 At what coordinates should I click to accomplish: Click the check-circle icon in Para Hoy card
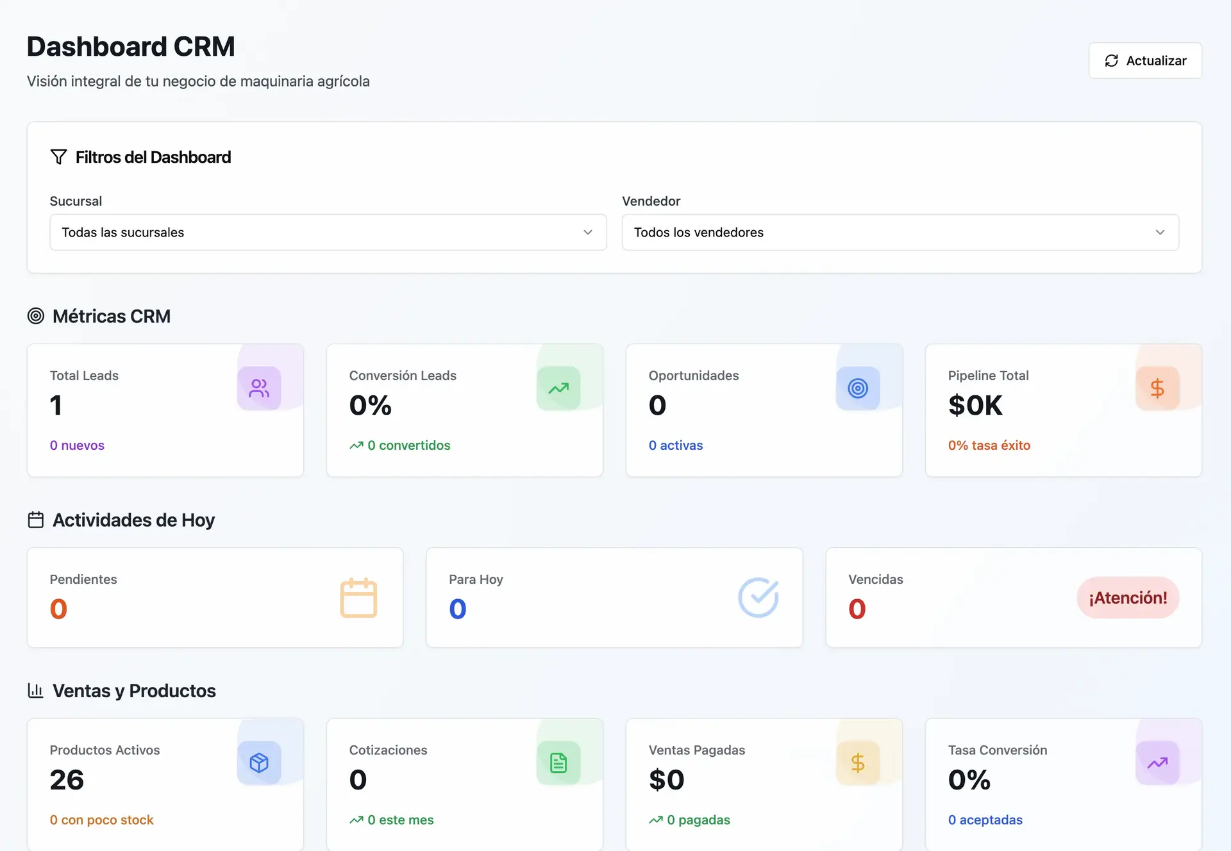coord(758,597)
